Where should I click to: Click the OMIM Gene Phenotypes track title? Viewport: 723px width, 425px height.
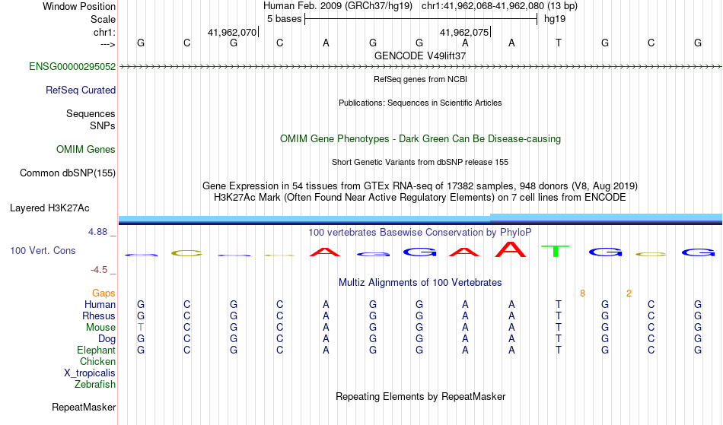(421, 139)
